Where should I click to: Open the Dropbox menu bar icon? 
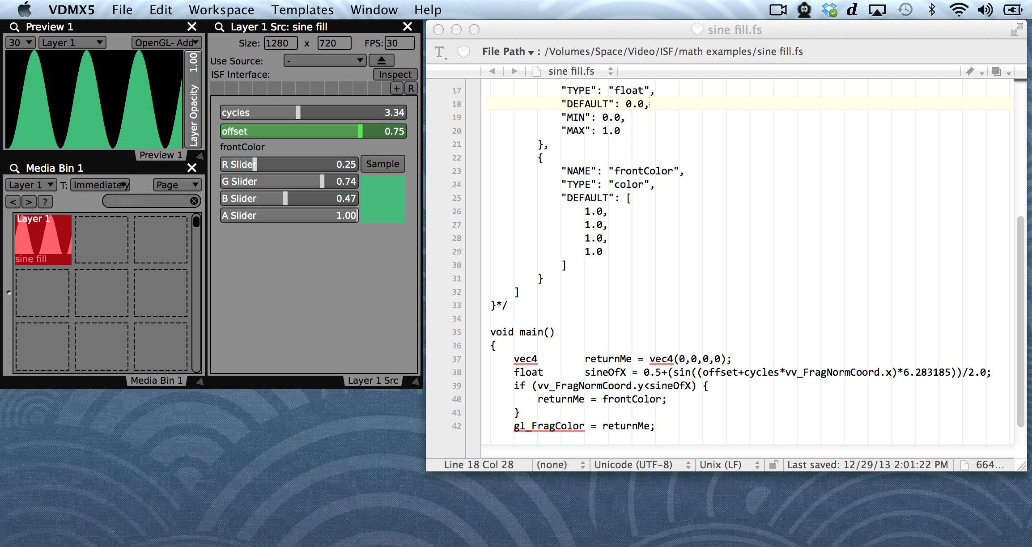(x=829, y=10)
